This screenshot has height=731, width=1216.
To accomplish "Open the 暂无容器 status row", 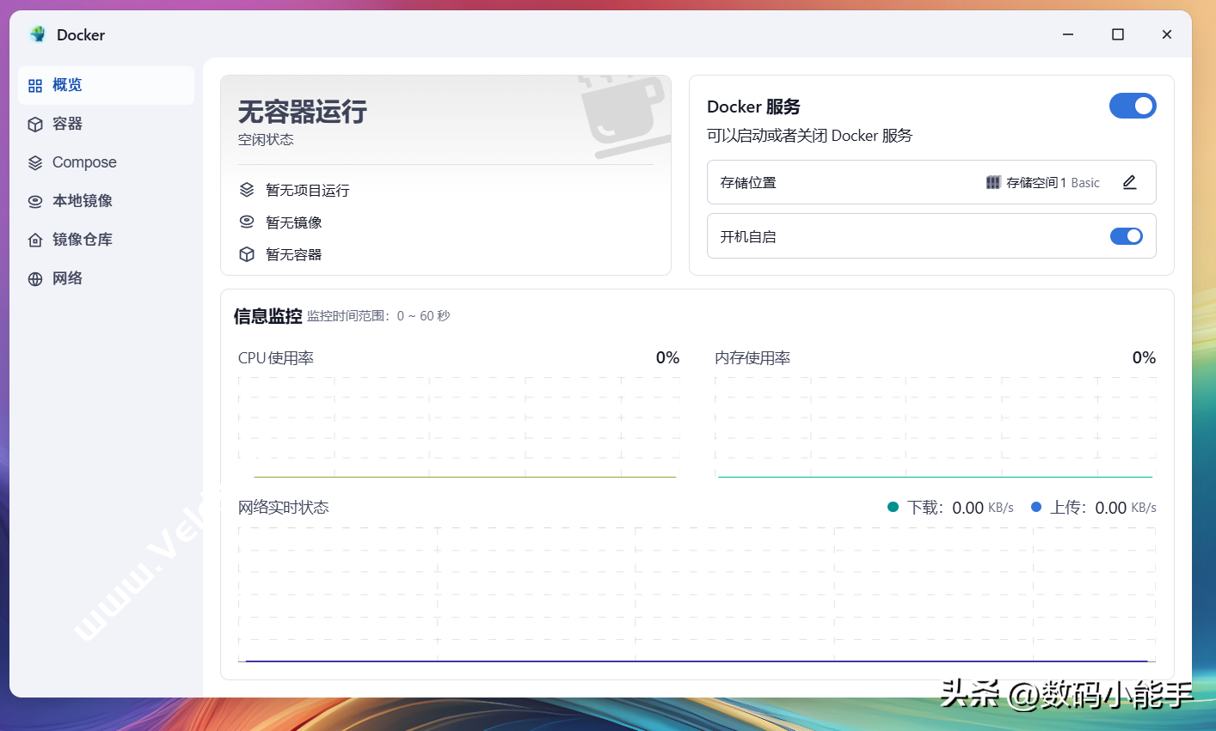I will click(293, 254).
